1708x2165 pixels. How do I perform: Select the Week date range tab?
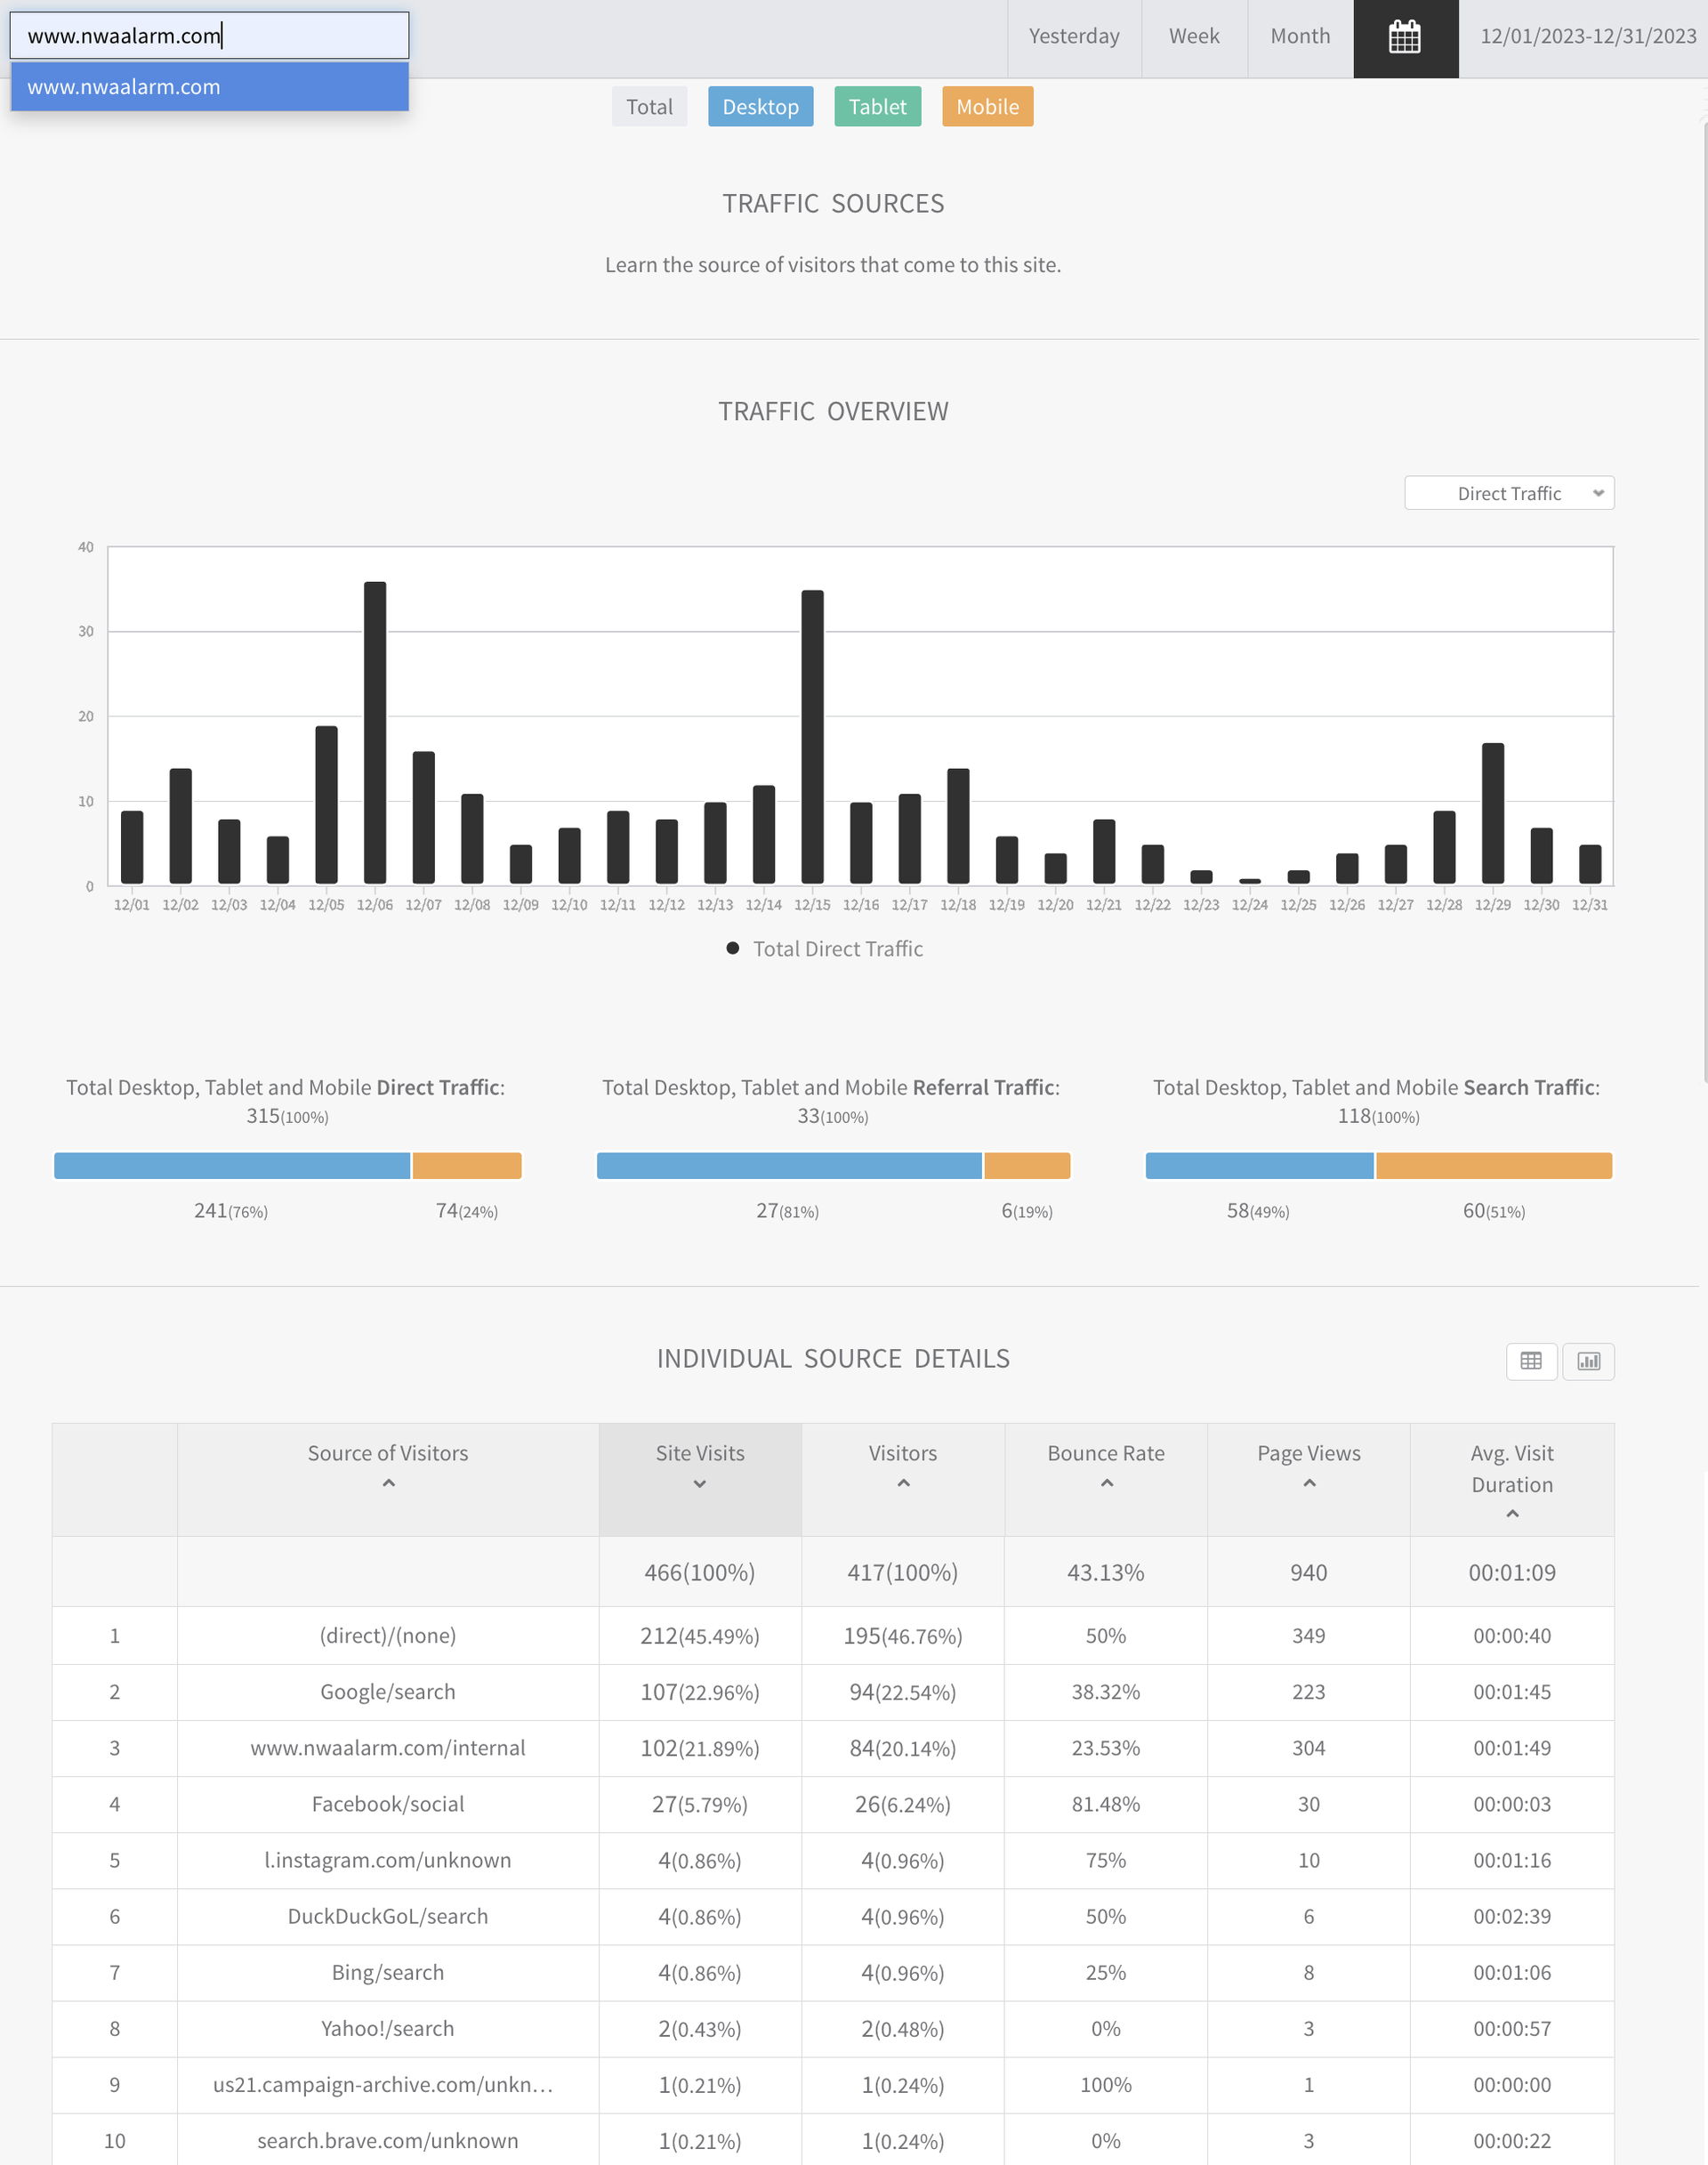click(x=1194, y=37)
